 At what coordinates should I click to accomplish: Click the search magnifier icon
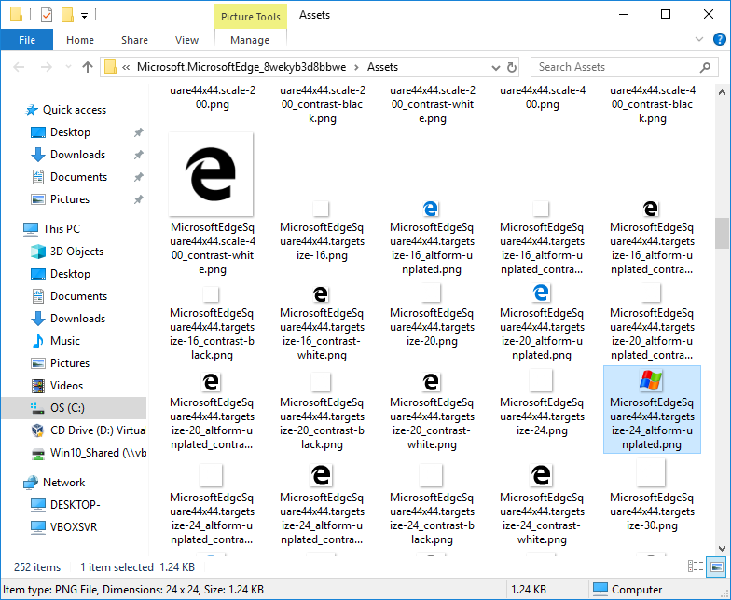pyautogui.click(x=705, y=67)
